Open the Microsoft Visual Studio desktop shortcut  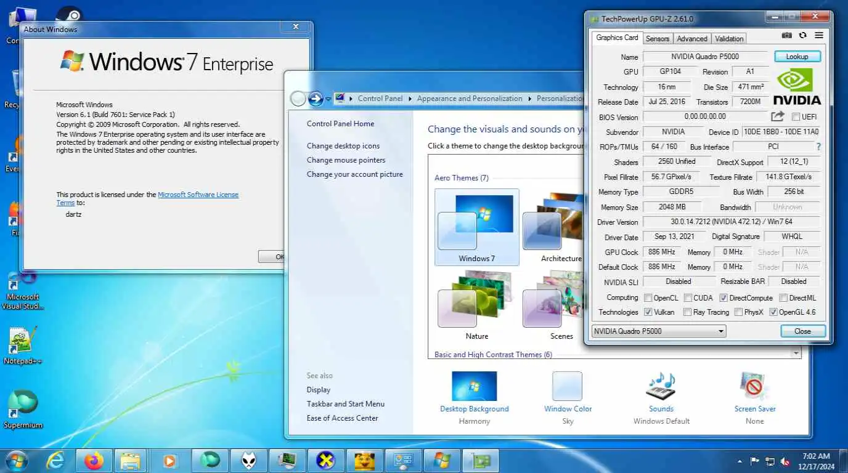tap(23, 291)
